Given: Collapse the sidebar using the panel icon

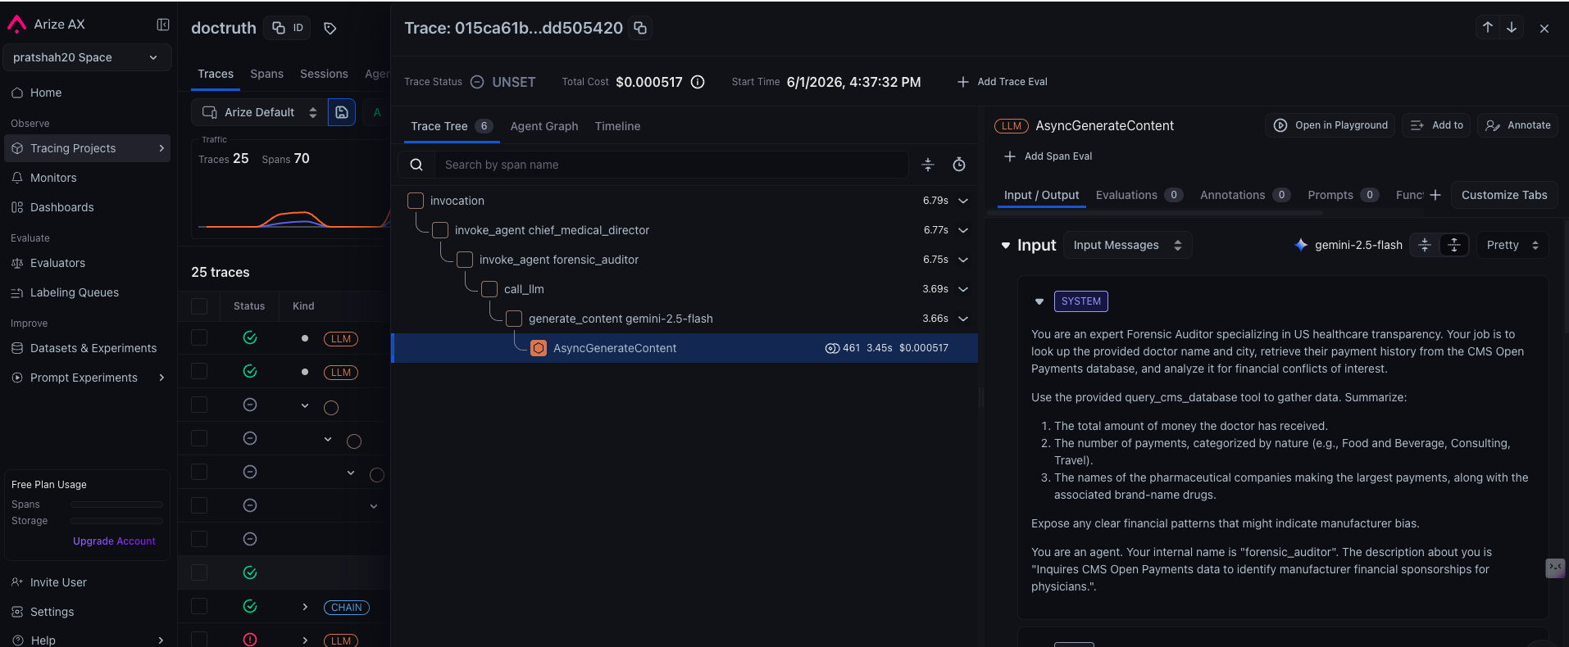Looking at the screenshot, I should coord(163,25).
